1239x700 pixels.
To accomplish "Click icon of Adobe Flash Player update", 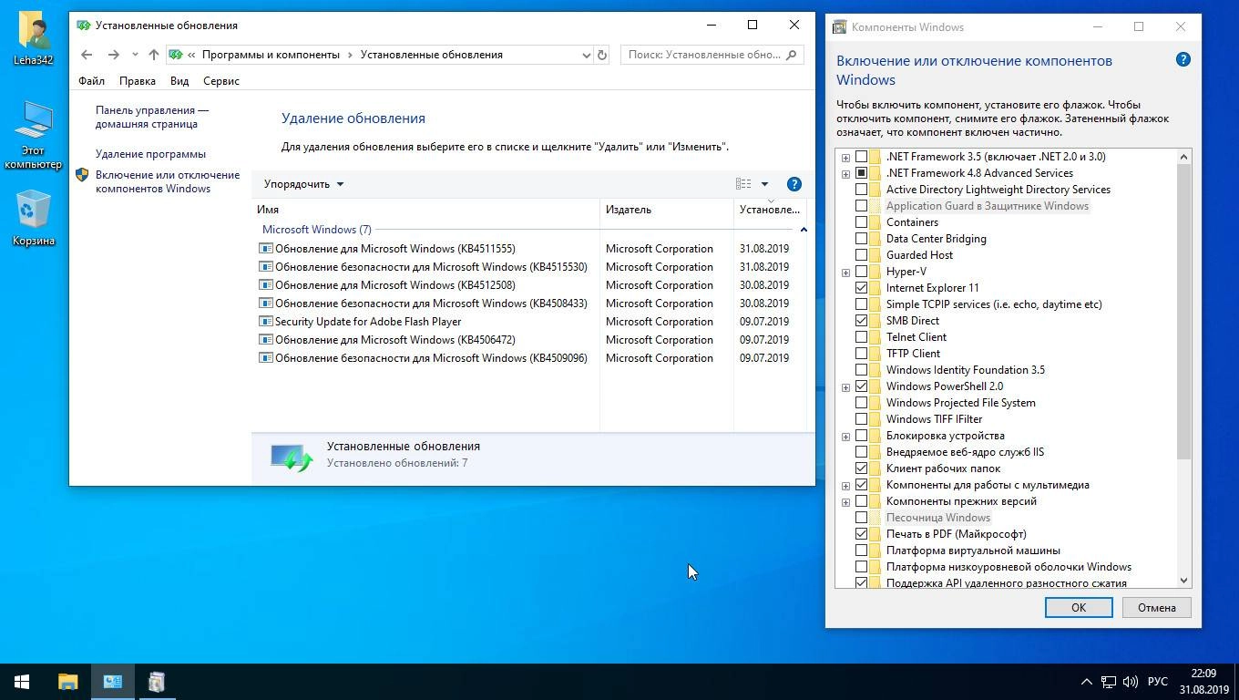I will tap(266, 321).
